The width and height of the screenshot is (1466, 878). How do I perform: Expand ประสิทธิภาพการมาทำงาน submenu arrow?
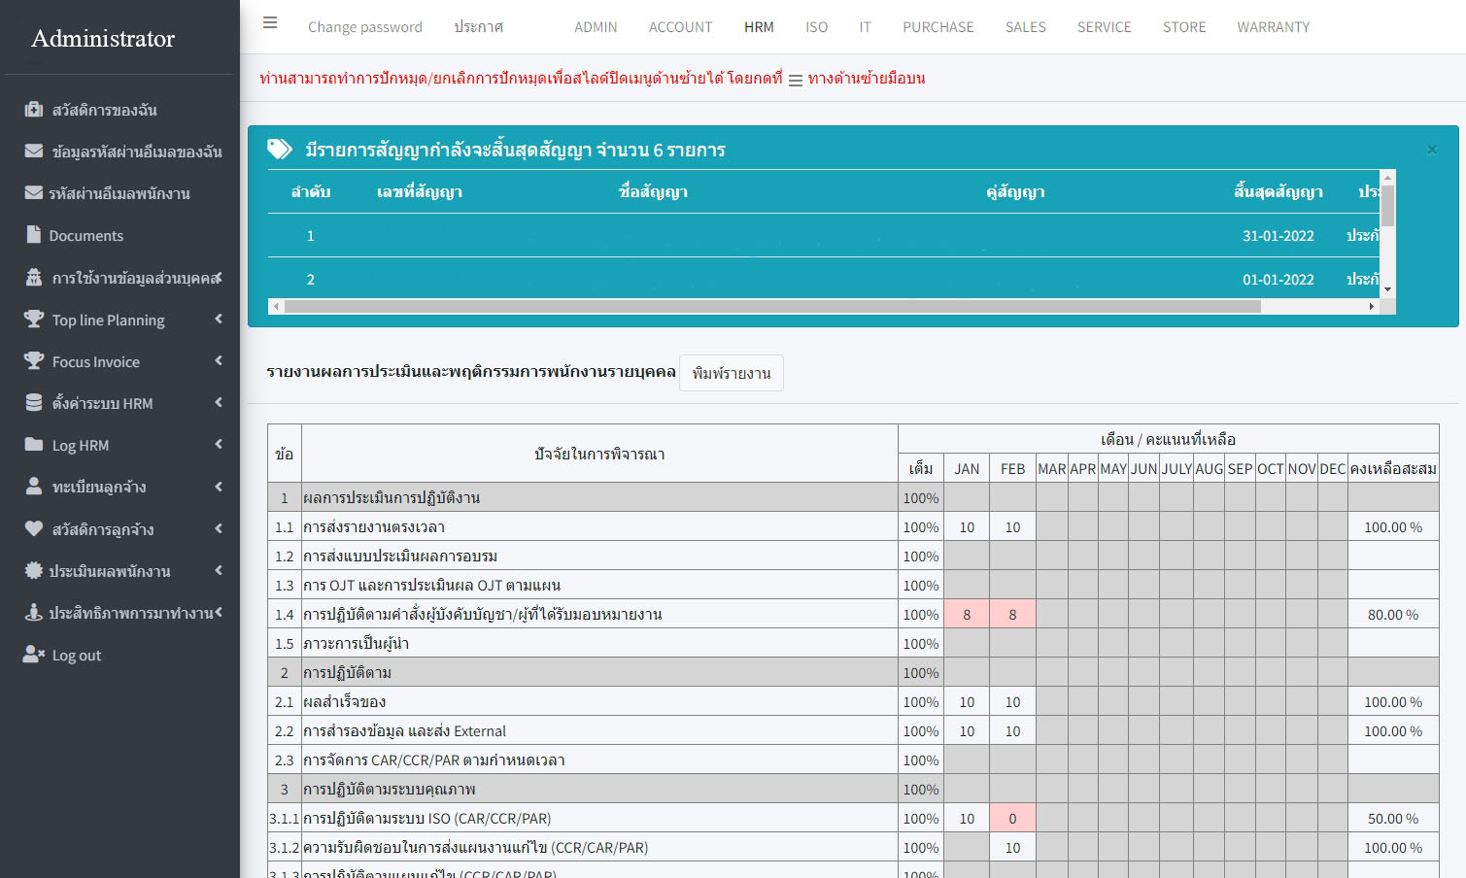pyautogui.click(x=219, y=612)
